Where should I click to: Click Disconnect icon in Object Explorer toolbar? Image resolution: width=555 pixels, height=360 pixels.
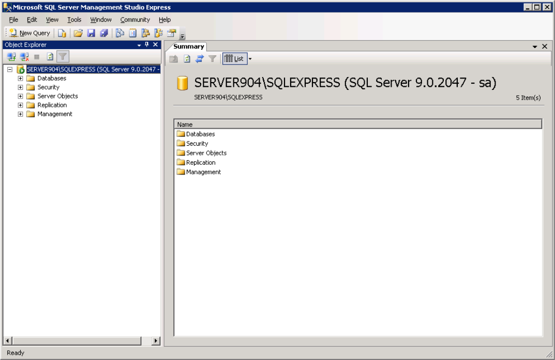pyautogui.click(x=24, y=57)
